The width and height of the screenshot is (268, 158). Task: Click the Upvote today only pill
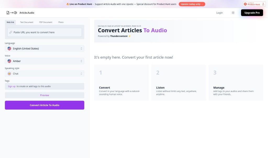coord(192,4)
